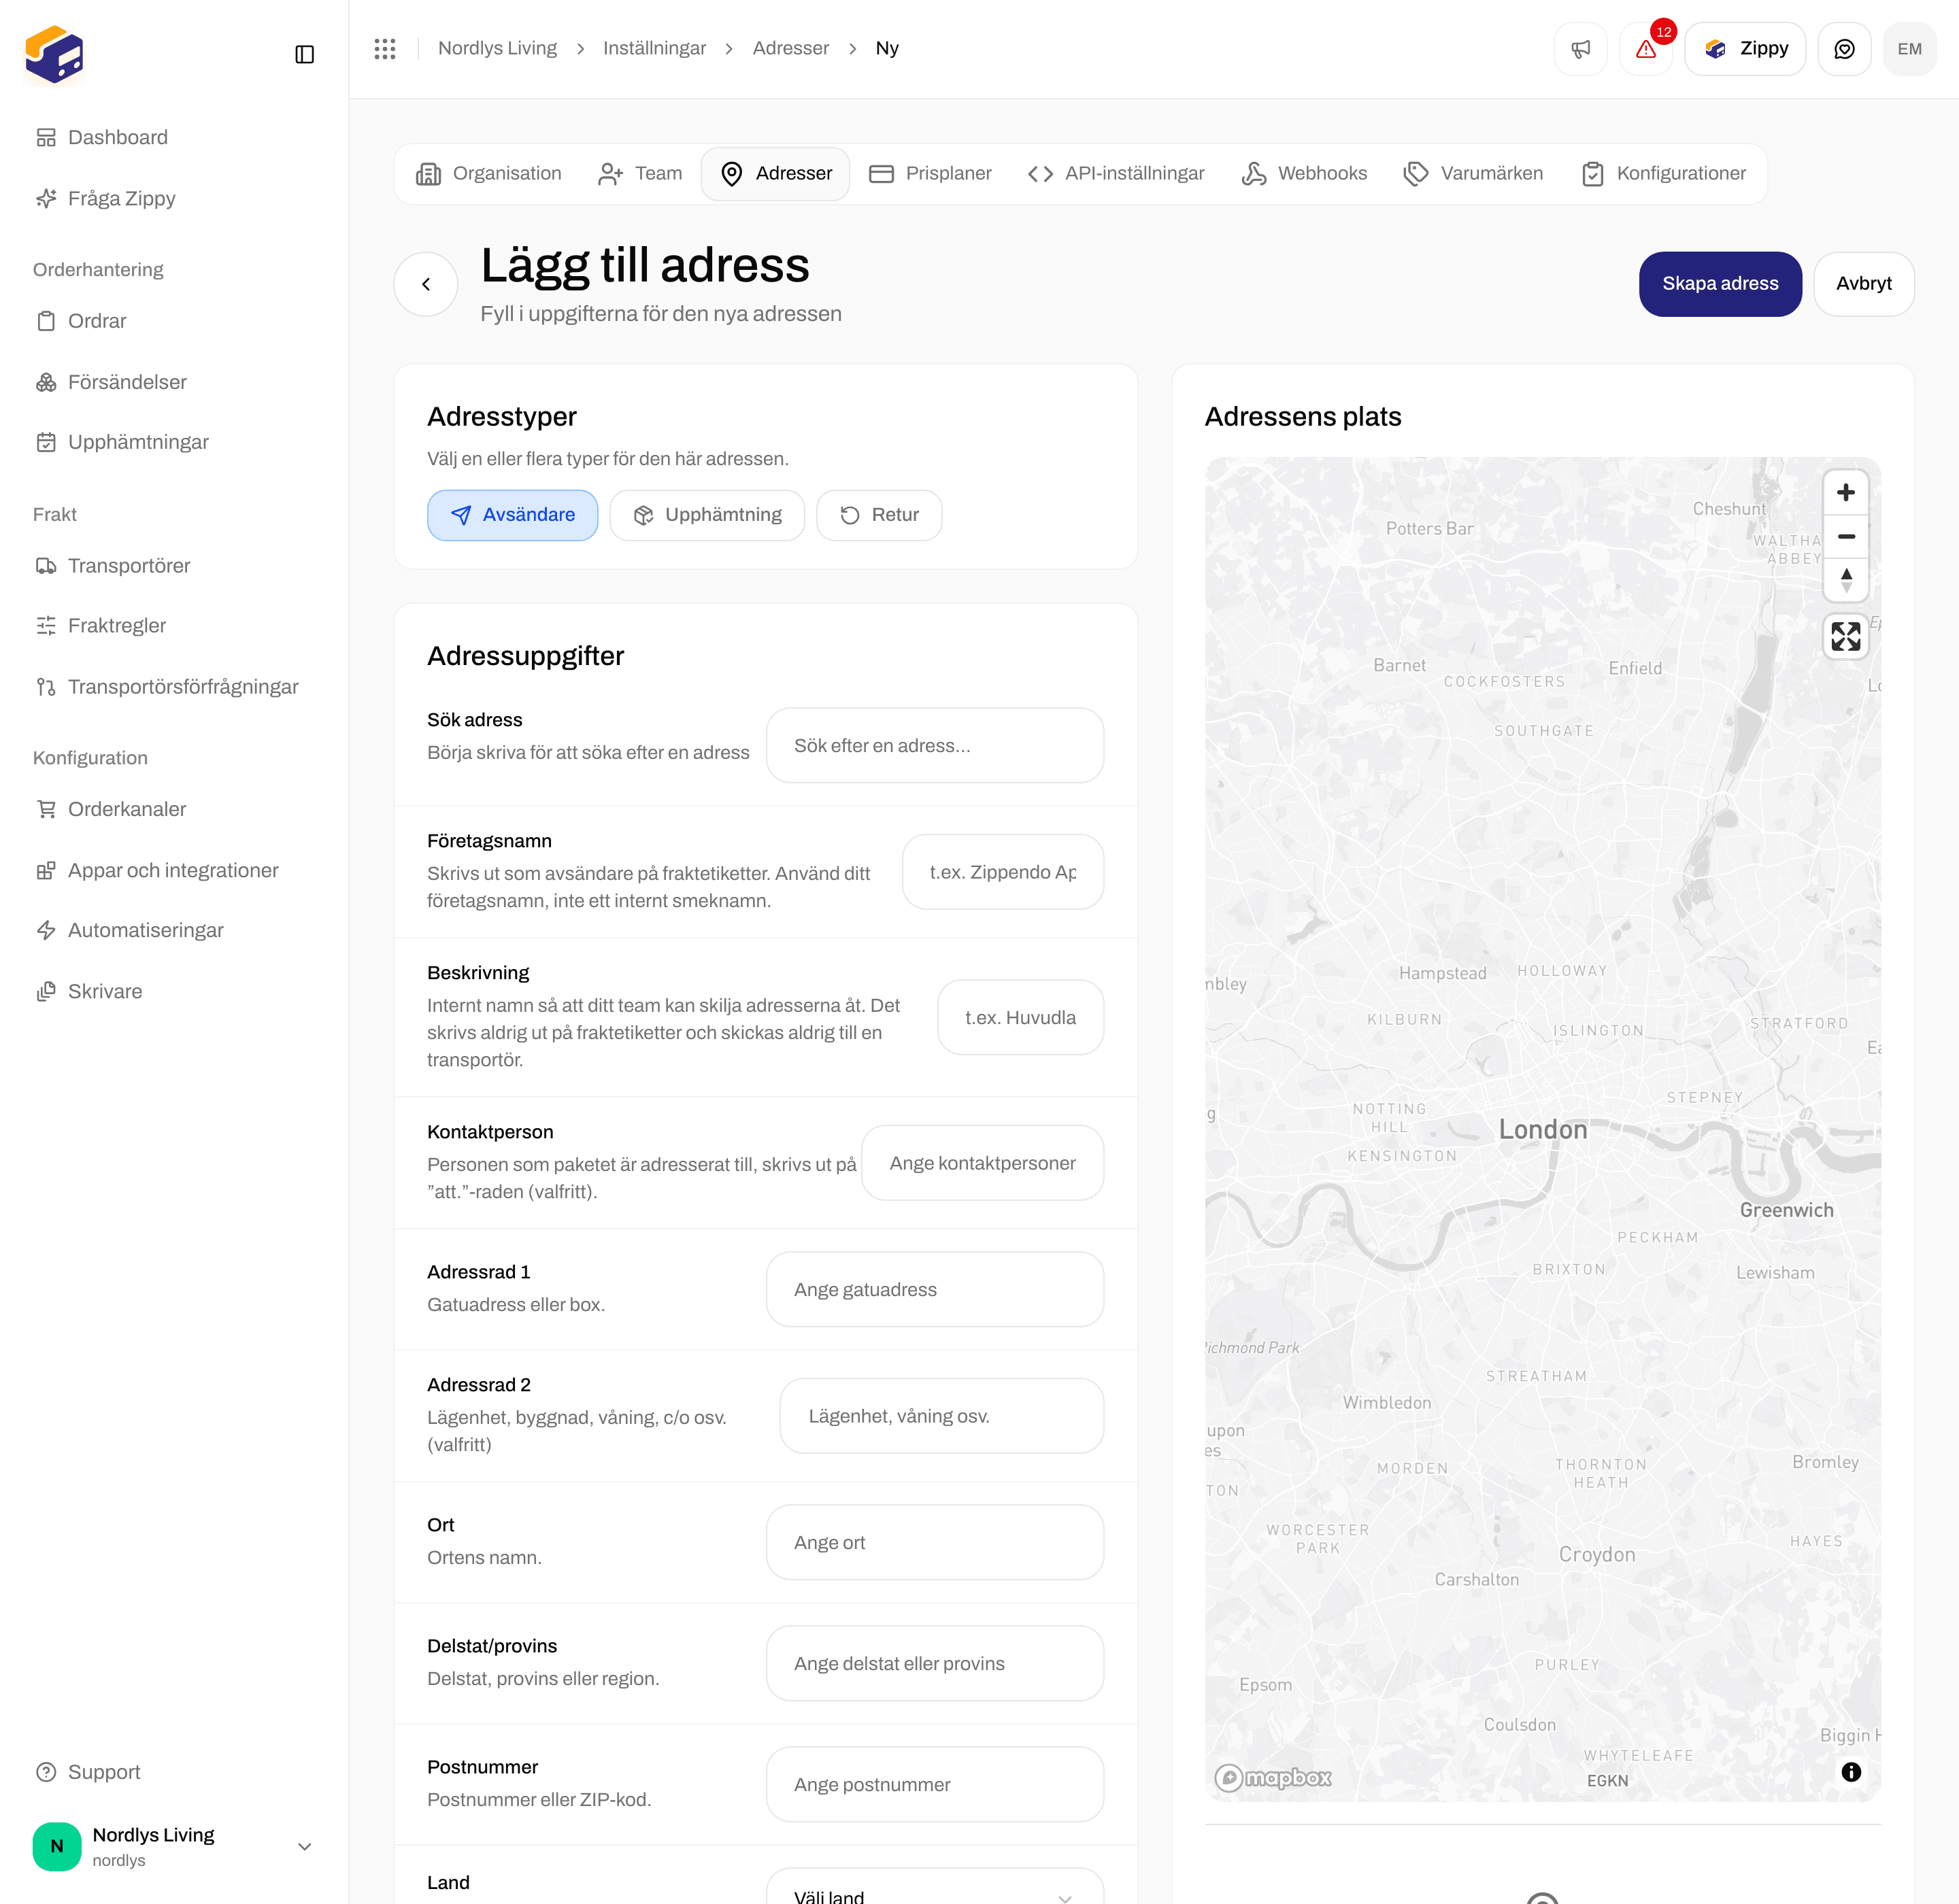The width and height of the screenshot is (1959, 1904).
Task: Open Automatiseringar in the sidebar
Action: [174, 930]
